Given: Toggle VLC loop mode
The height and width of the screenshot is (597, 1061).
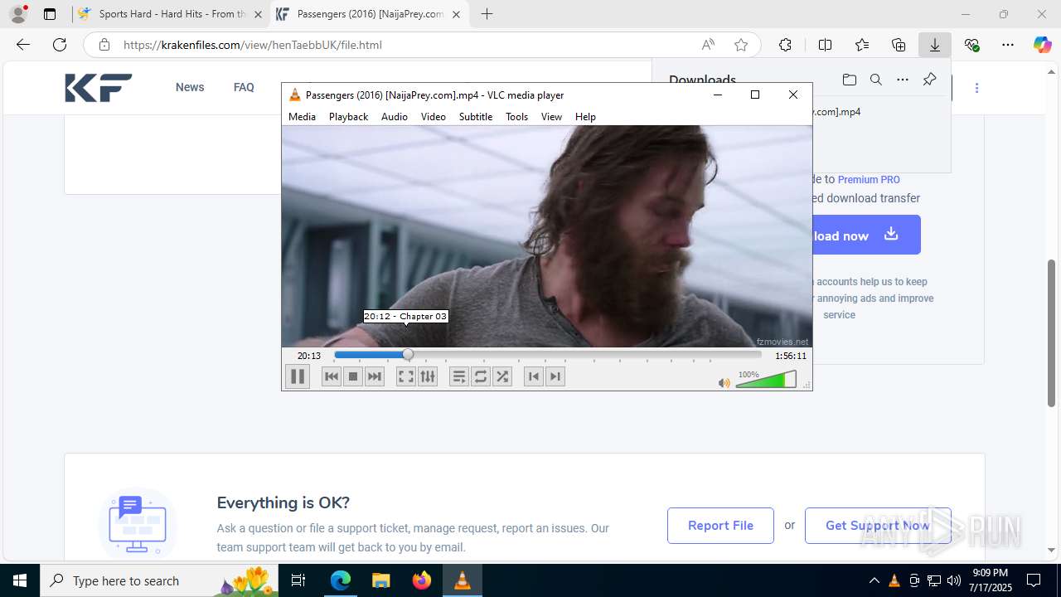Looking at the screenshot, I should (x=481, y=376).
